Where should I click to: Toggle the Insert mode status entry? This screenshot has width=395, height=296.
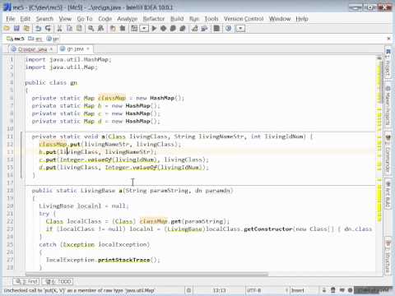coord(298,290)
